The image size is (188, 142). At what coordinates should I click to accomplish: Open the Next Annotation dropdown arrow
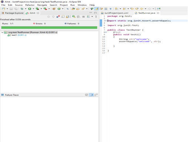coord(120,9)
